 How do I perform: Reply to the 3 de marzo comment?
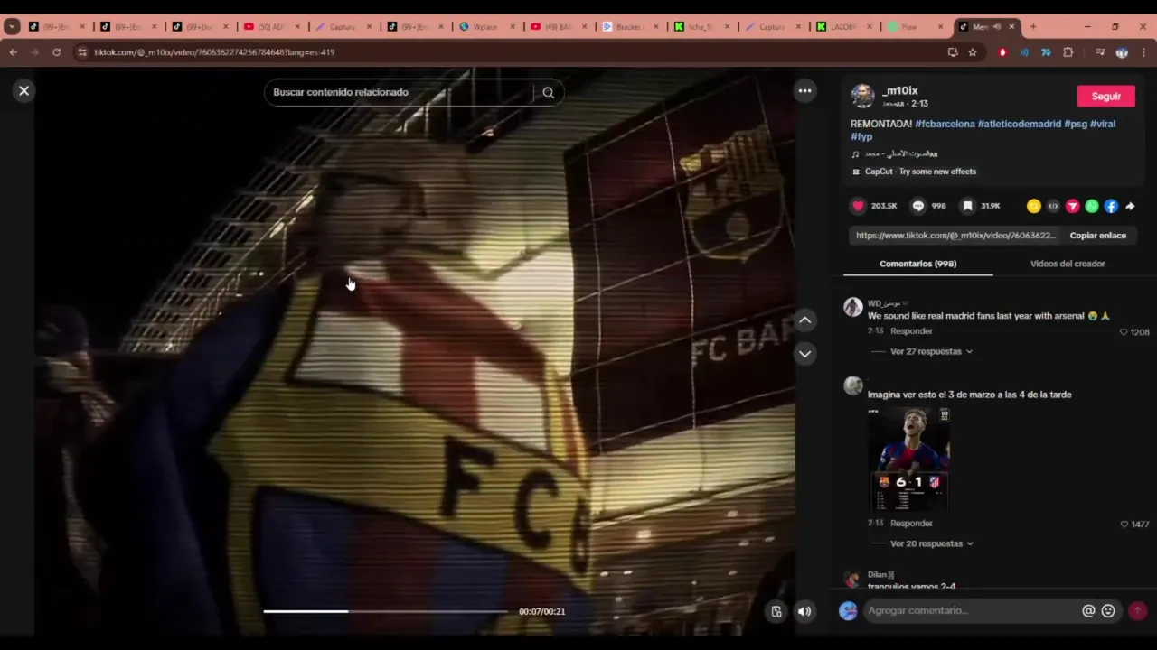[x=911, y=524]
